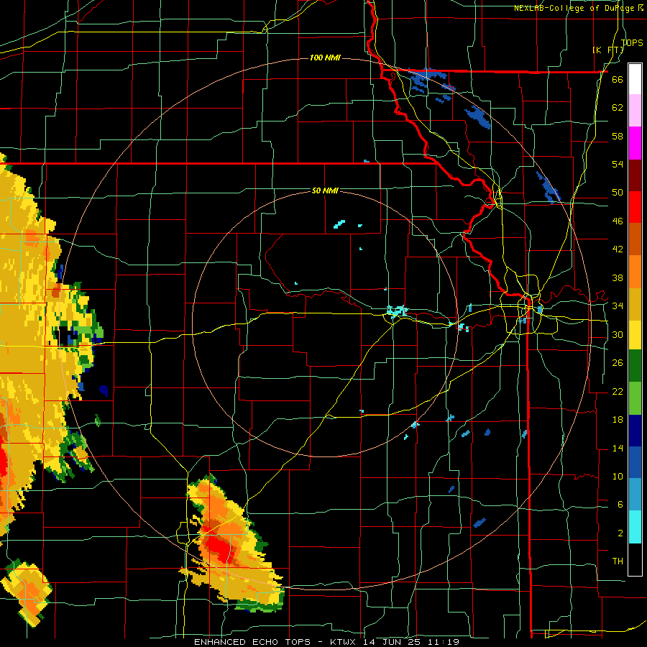647x647 pixels.
Task: Click the '62' legend scale value
Action: (x=618, y=108)
